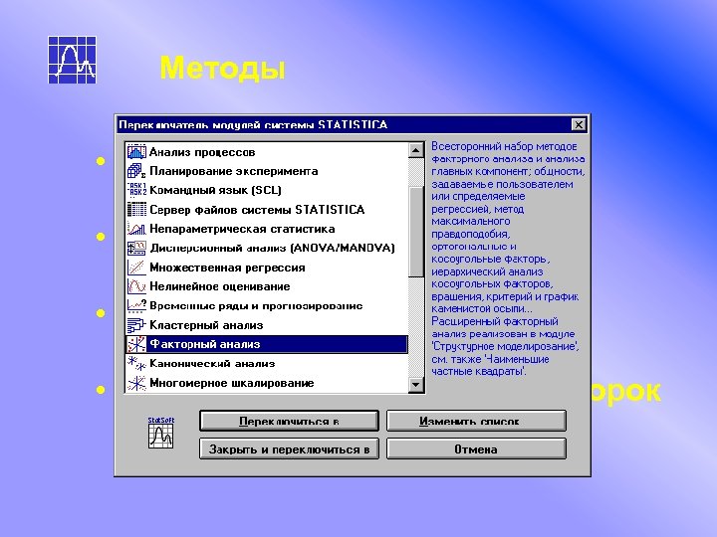This screenshot has height=537, width=717.
Task: Click the Дисперсионный анализ ANOVA icon
Action: pyautogui.click(x=136, y=248)
